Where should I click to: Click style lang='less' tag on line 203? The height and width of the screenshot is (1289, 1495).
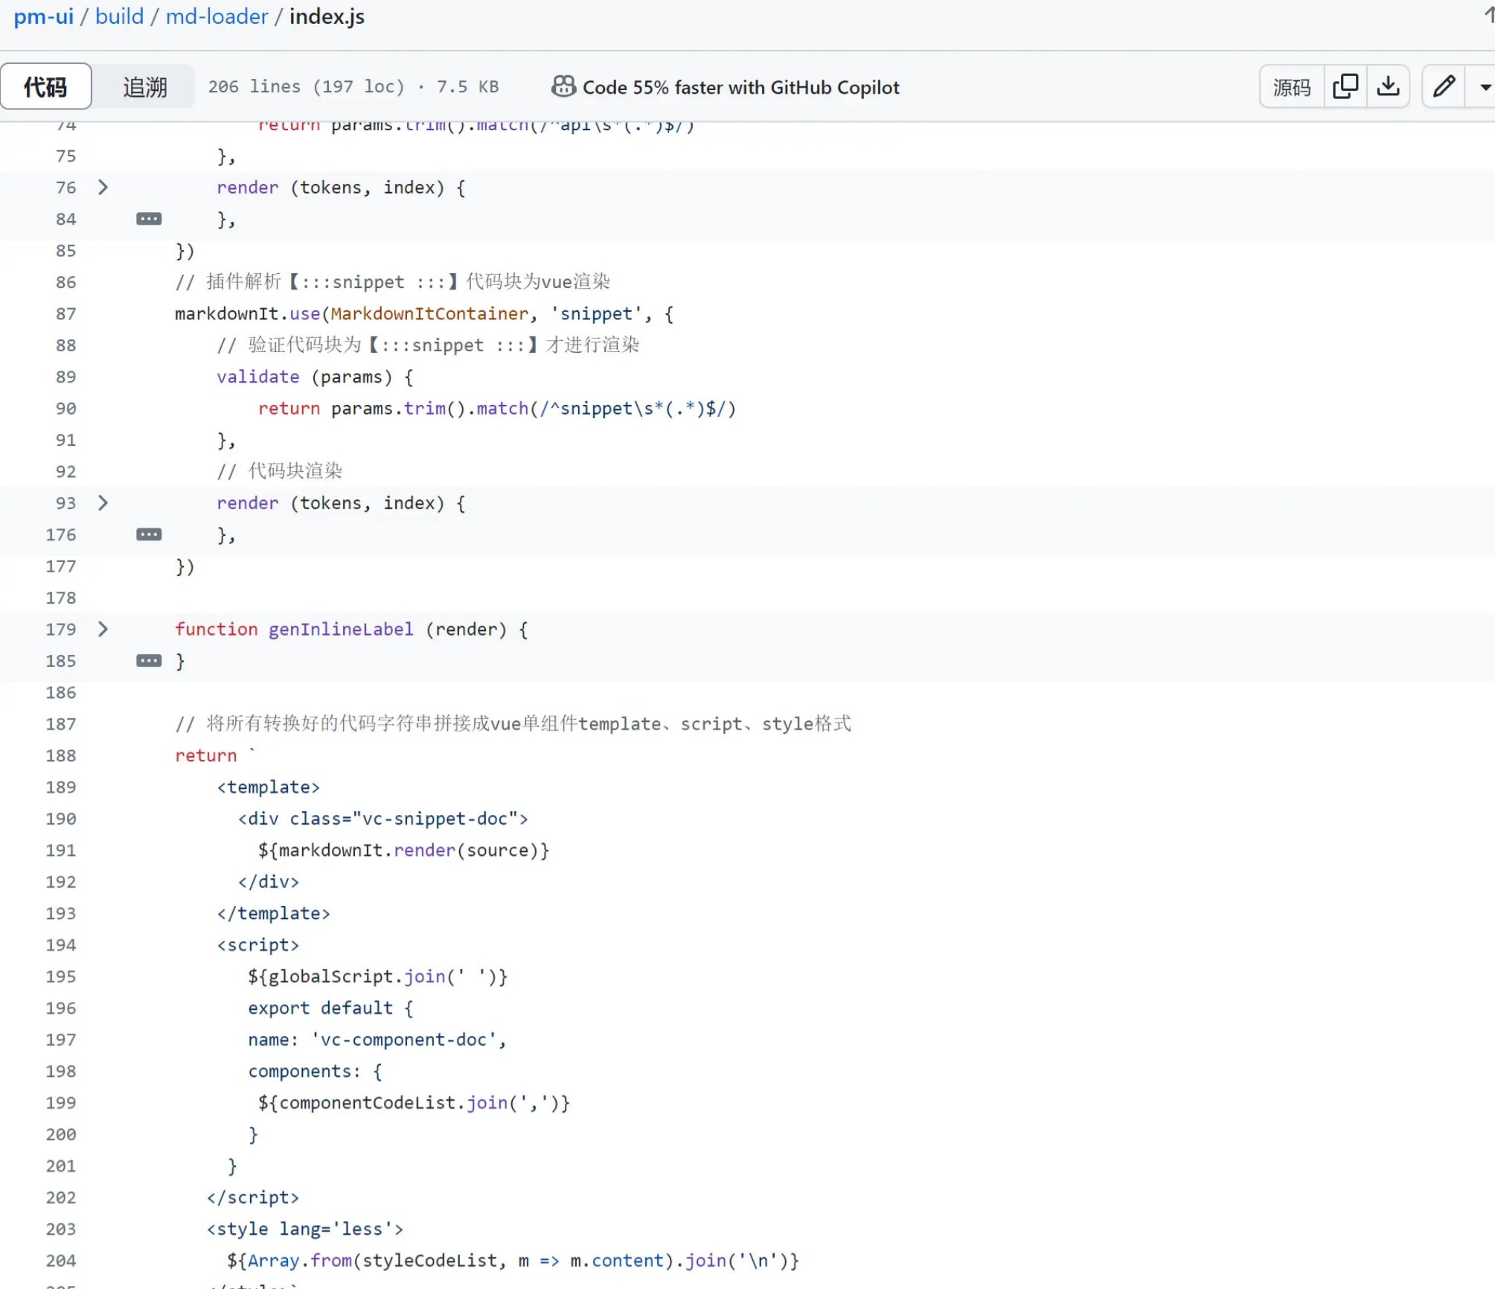point(305,1229)
